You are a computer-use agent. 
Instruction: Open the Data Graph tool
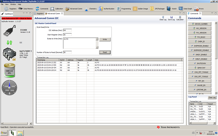185,9
